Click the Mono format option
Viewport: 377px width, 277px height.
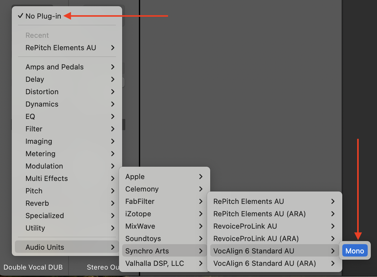click(x=355, y=251)
